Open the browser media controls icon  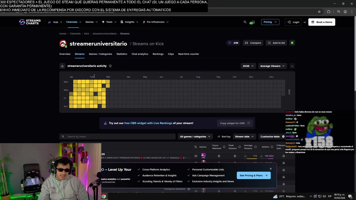click(x=338, y=12)
